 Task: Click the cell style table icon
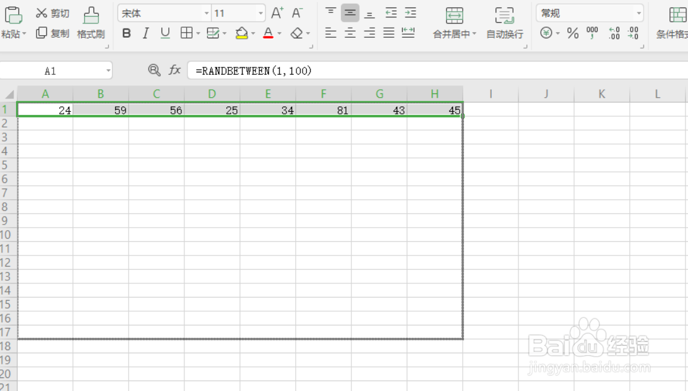213,33
